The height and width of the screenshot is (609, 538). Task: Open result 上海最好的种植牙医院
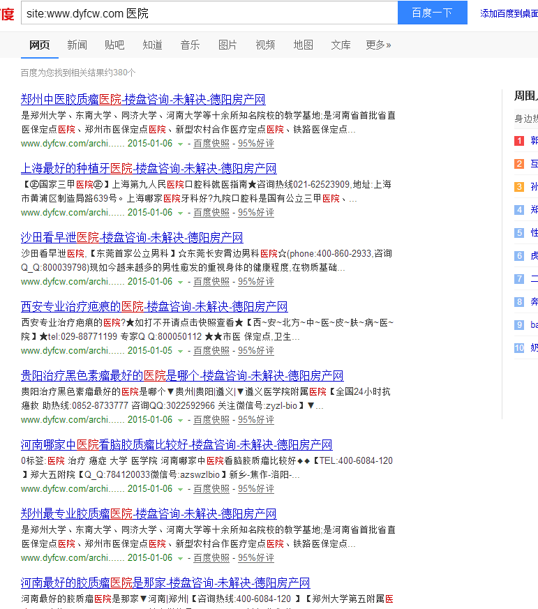pos(149,169)
